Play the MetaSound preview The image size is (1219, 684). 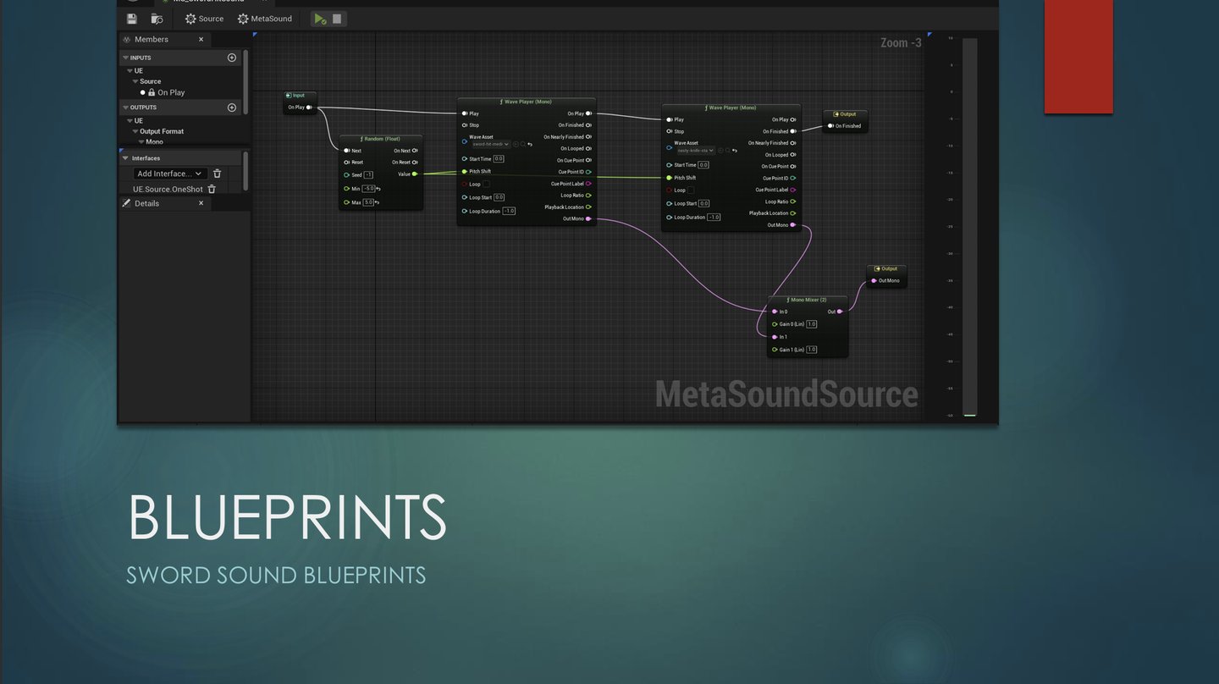(320, 19)
